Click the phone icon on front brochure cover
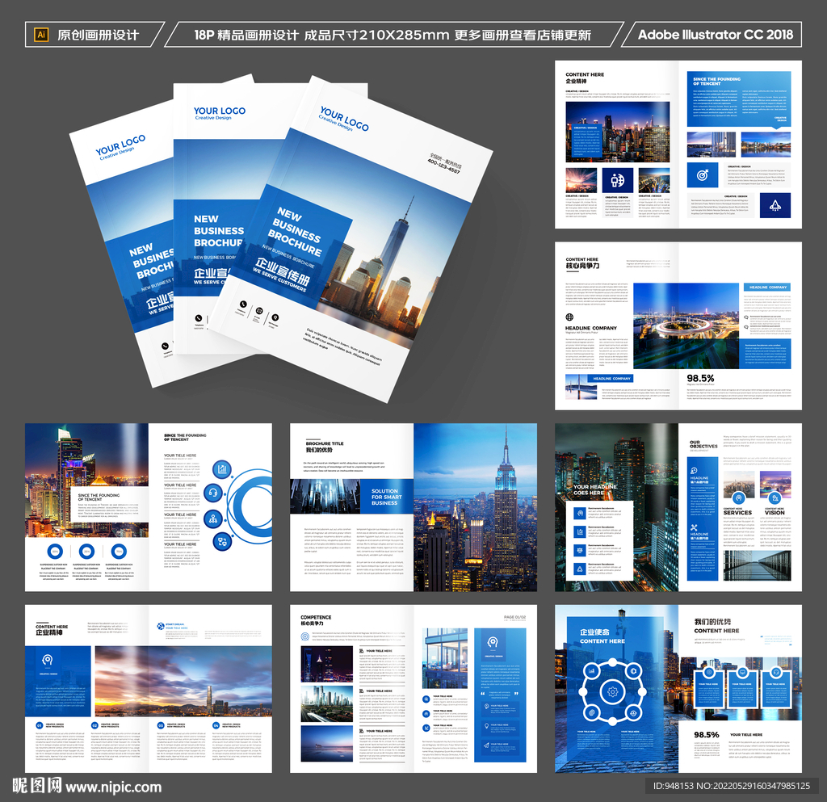 [x=243, y=304]
